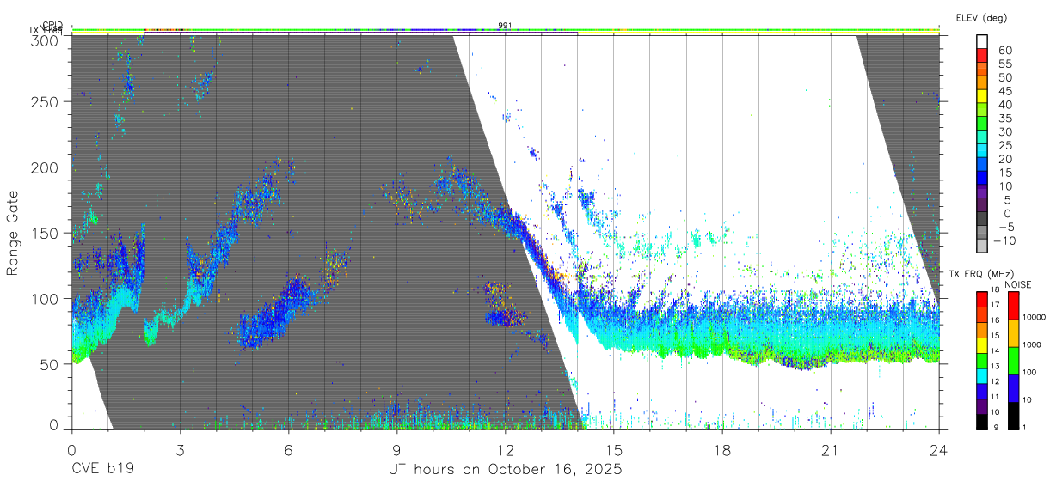The height and width of the screenshot is (487, 1056).
Task: Click x-axis tick label '6'
Action: point(288,450)
